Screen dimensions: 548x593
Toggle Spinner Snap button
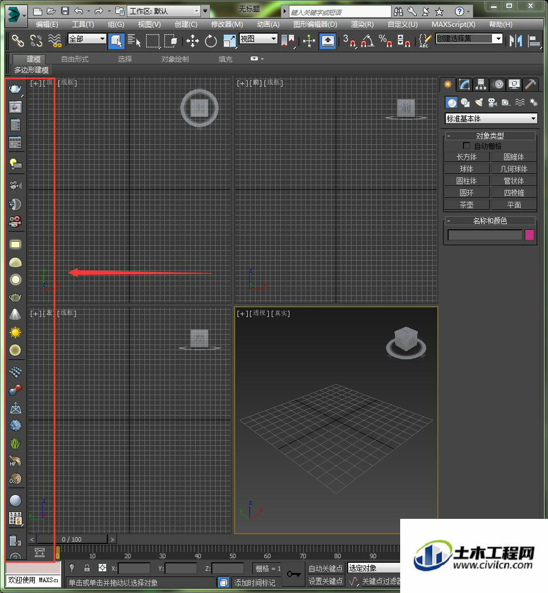(404, 40)
